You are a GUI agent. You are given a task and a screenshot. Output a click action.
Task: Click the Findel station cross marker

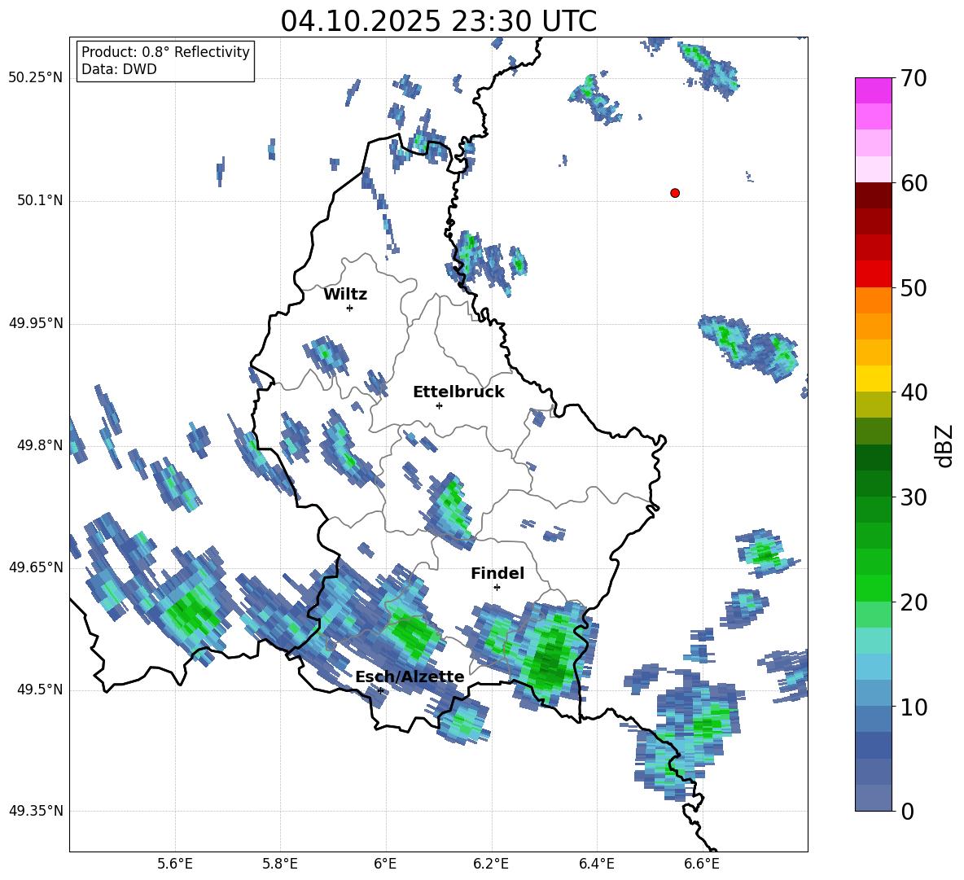(497, 587)
